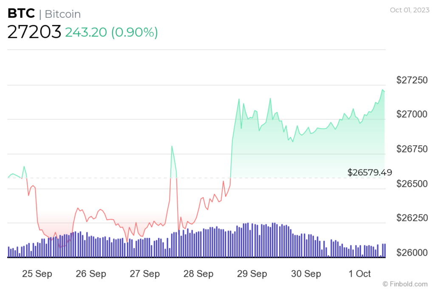Click the BTC ticker symbol
Screen dimensions: 435x290
(20, 13)
